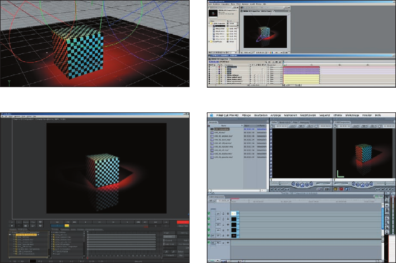Image resolution: width=396 pixels, height=263 pixels.
Task: Hide the first layer via eye switch in After Effects
Action: (209, 67)
